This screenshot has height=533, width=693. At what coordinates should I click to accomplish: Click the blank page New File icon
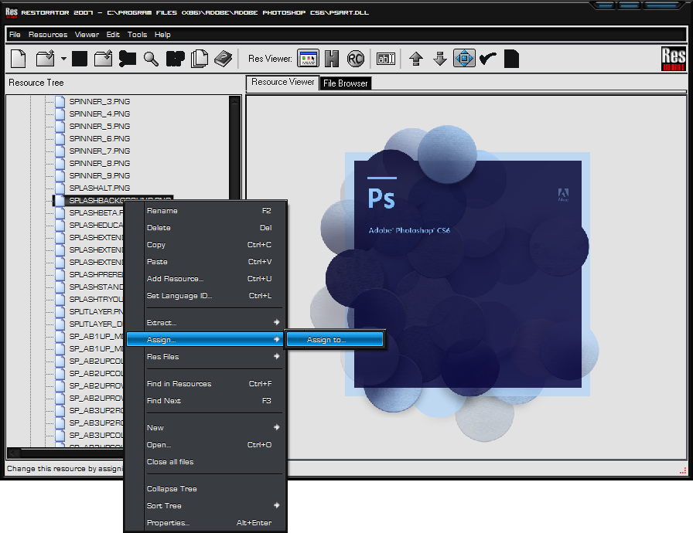click(18, 59)
